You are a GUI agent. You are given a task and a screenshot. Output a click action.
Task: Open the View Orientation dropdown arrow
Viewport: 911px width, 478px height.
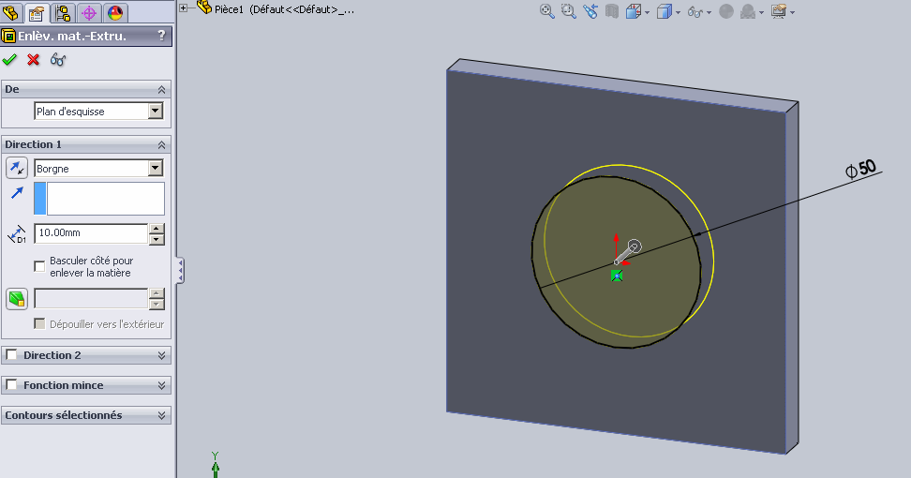click(x=647, y=13)
